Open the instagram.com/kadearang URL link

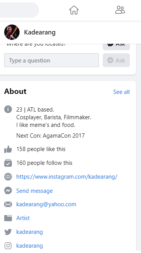pyautogui.click(x=67, y=177)
